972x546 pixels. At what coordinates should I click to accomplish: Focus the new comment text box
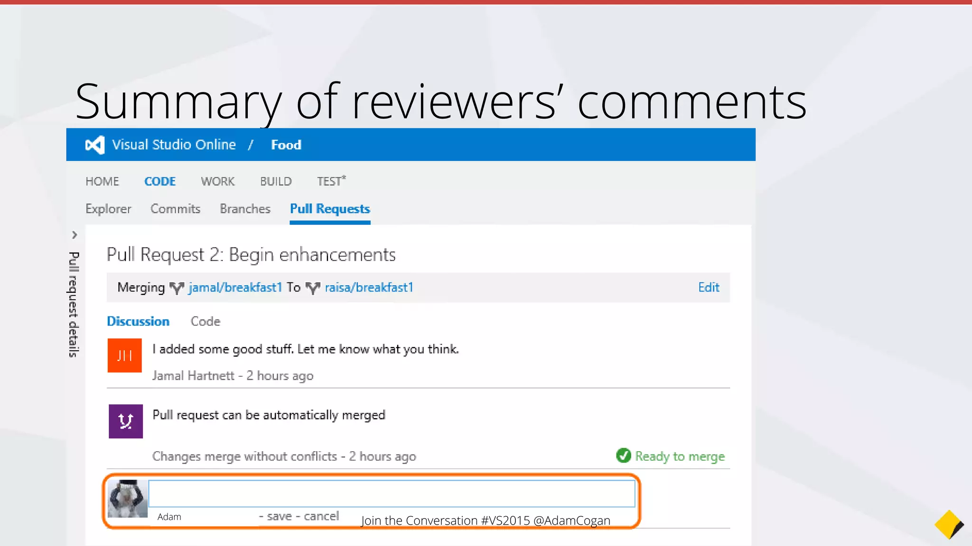[x=392, y=493]
